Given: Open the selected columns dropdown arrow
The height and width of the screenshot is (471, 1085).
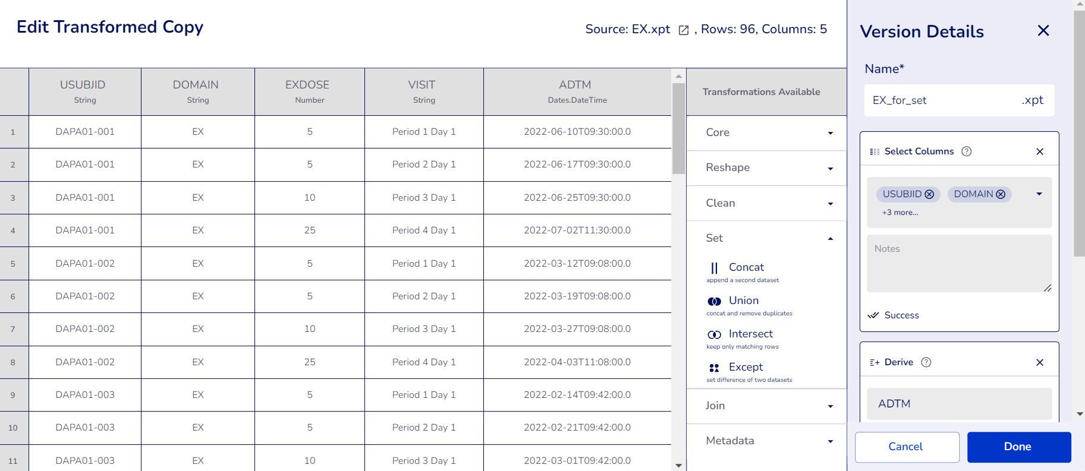Looking at the screenshot, I should point(1039,194).
